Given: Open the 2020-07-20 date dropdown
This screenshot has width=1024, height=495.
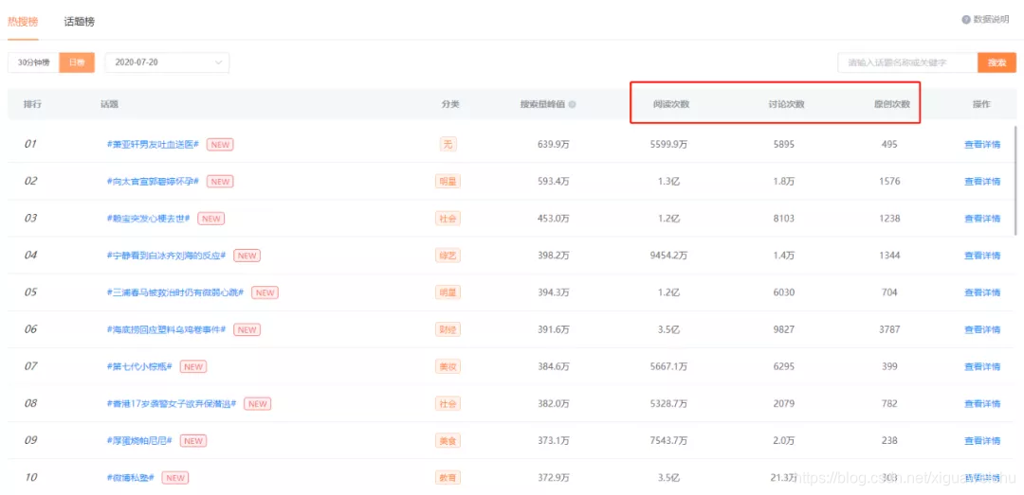Looking at the screenshot, I should click(x=167, y=62).
